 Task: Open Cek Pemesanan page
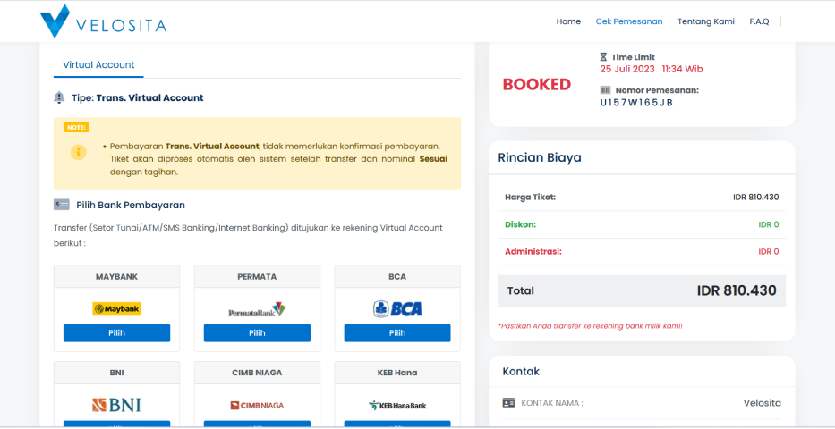coord(629,21)
